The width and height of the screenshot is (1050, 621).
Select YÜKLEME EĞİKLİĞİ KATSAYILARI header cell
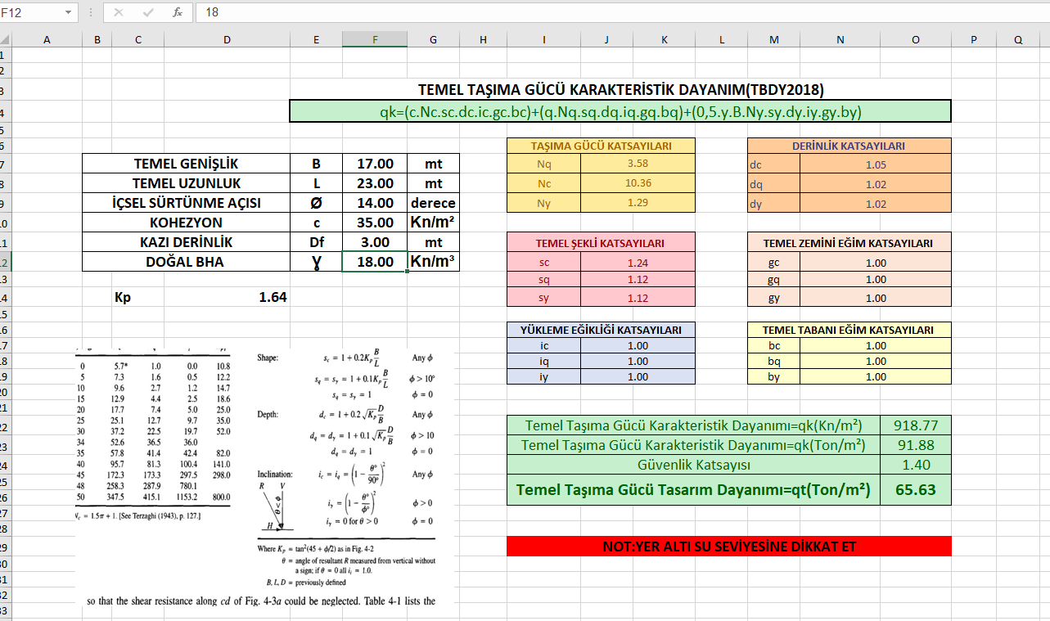pos(602,330)
